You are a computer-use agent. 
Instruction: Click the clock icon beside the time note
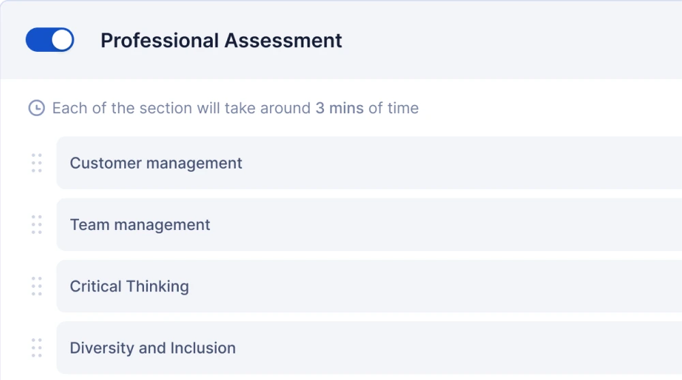pos(36,108)
